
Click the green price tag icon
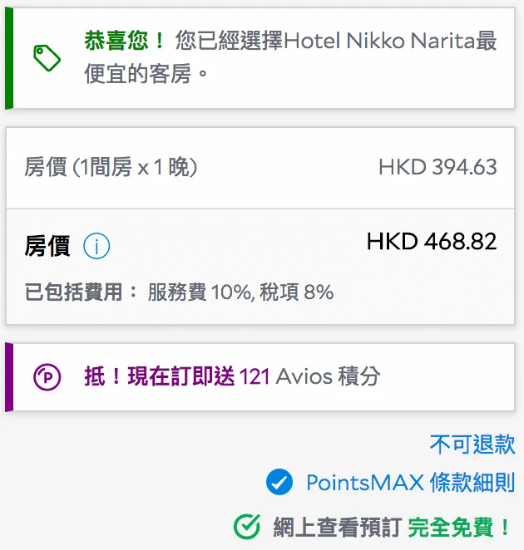click(x=47, y=58)
